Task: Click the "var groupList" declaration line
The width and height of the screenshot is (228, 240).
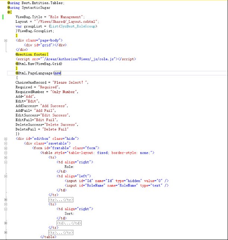Action: pos(56,26)
